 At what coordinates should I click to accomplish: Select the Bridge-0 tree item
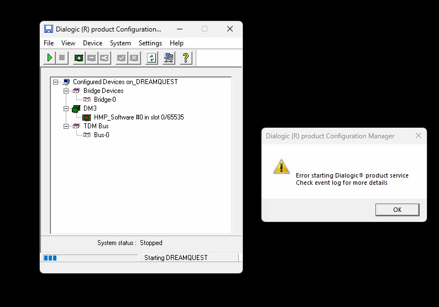point(104,100)
